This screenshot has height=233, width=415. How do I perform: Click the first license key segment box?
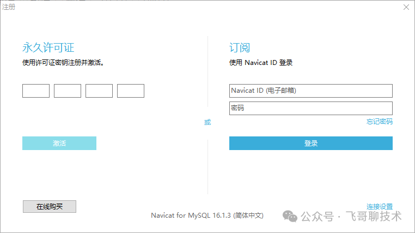click(36, 91)
